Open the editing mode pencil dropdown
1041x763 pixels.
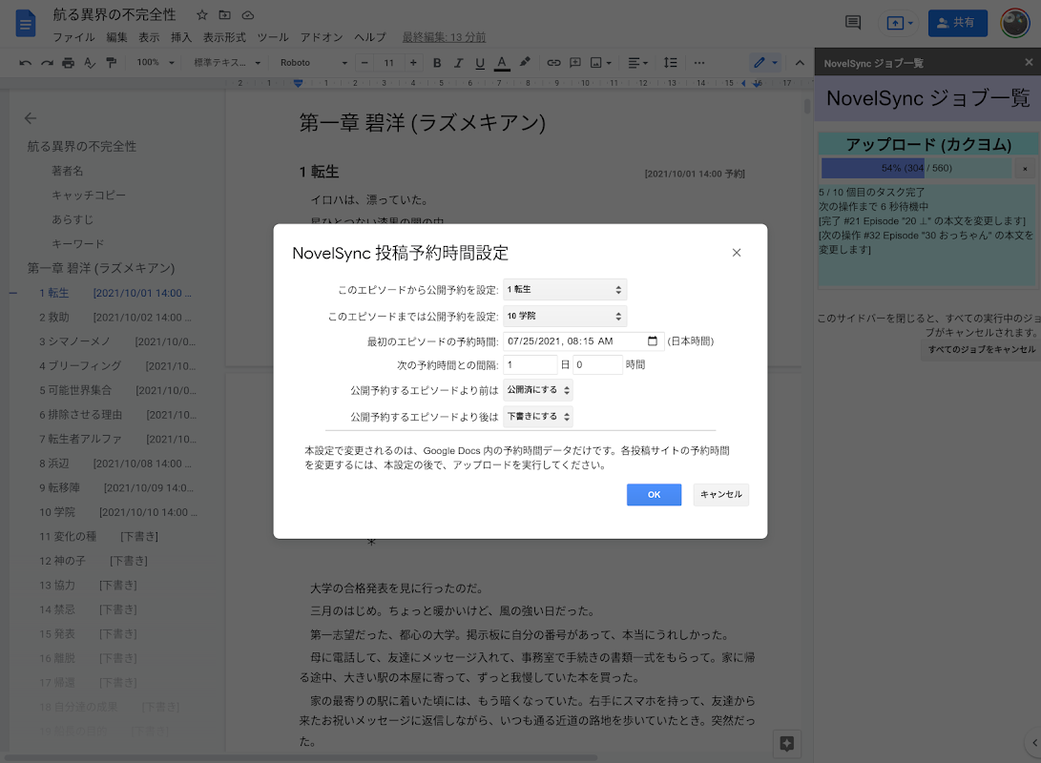(765, 62)
